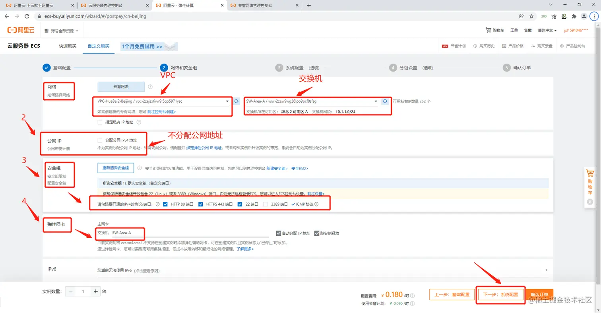
Task: Open the 账号全部资源 dropdown
Action: [x=62, y=31]
